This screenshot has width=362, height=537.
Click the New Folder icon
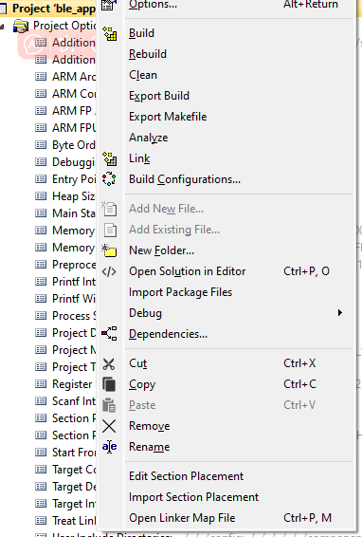(x=110, y=250)
